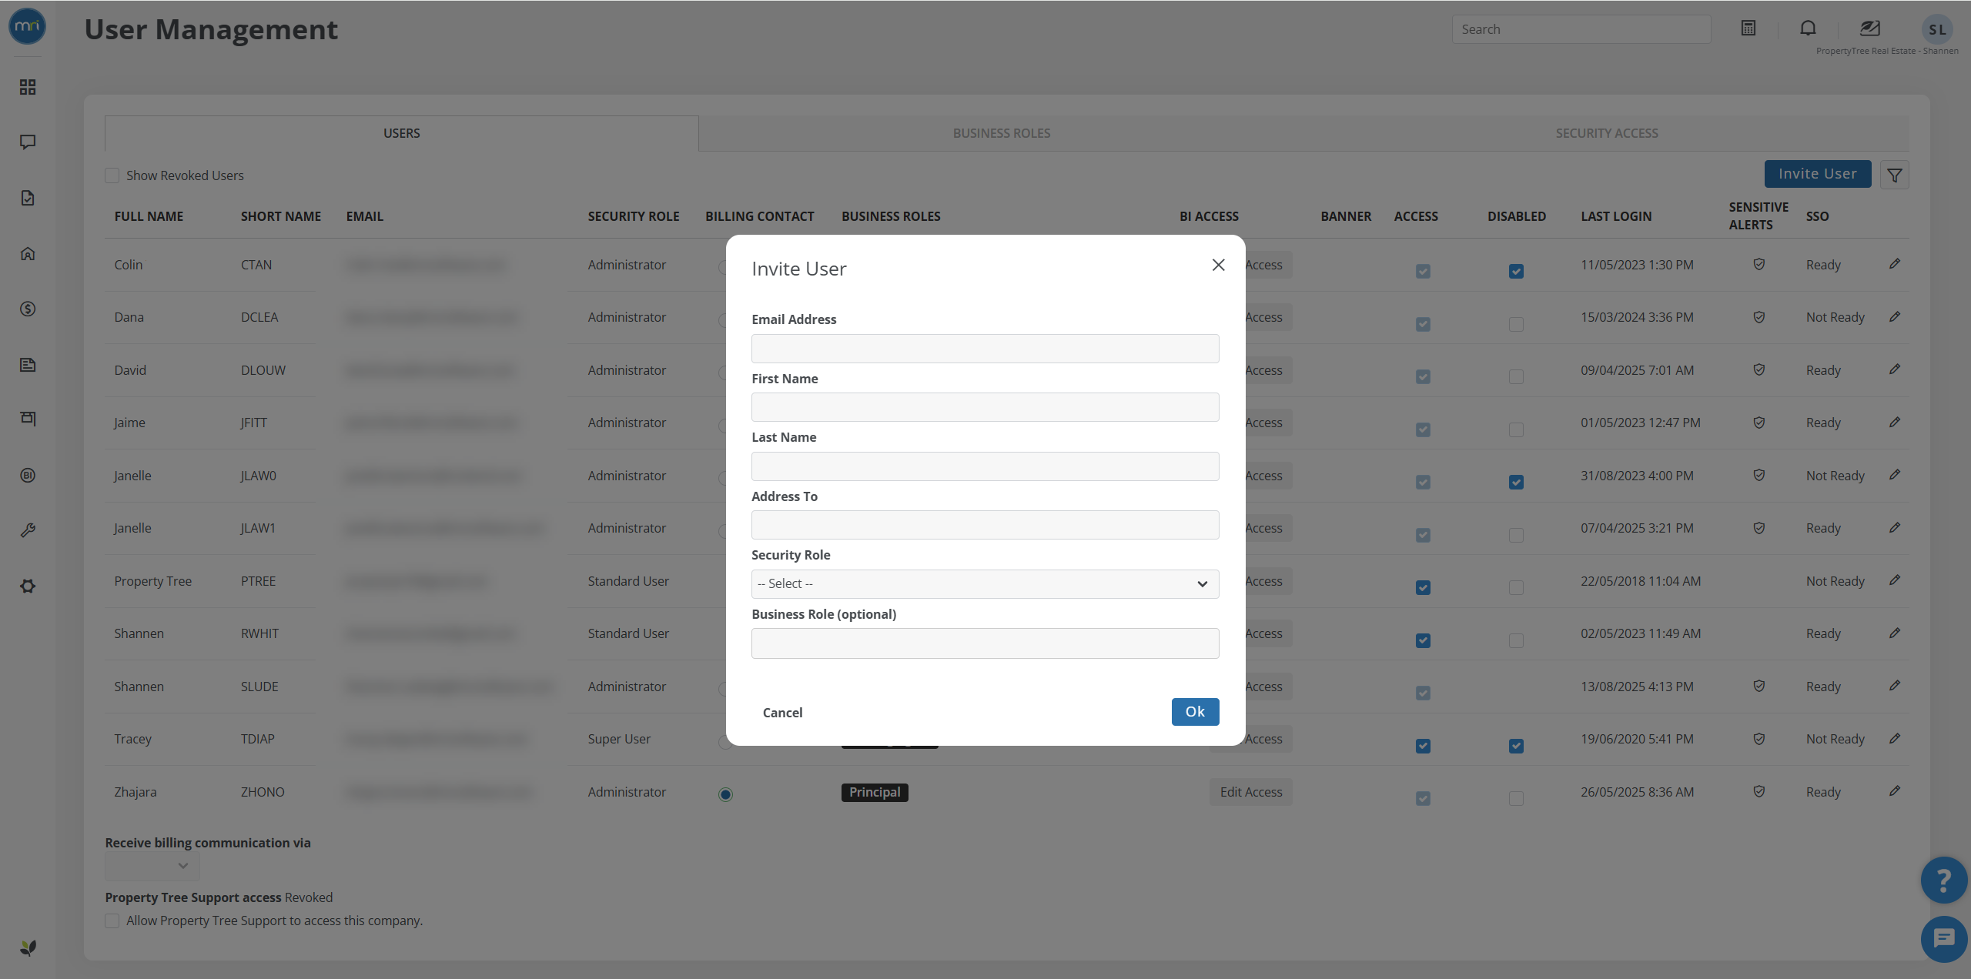Viewport: 1971px width, 979px height.
Task: Open the messages chat icon in sidebar
Action: click(28, 142)
